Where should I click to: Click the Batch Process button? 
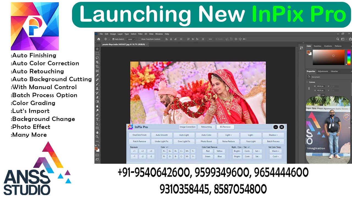273,141
